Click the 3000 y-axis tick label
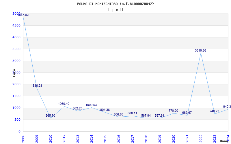Viewport: 231px width, 144px height. tap(16, 61)
